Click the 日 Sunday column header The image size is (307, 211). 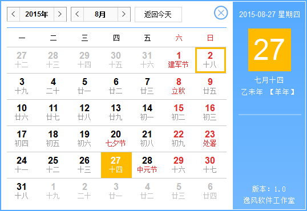[x=210, y=38]
